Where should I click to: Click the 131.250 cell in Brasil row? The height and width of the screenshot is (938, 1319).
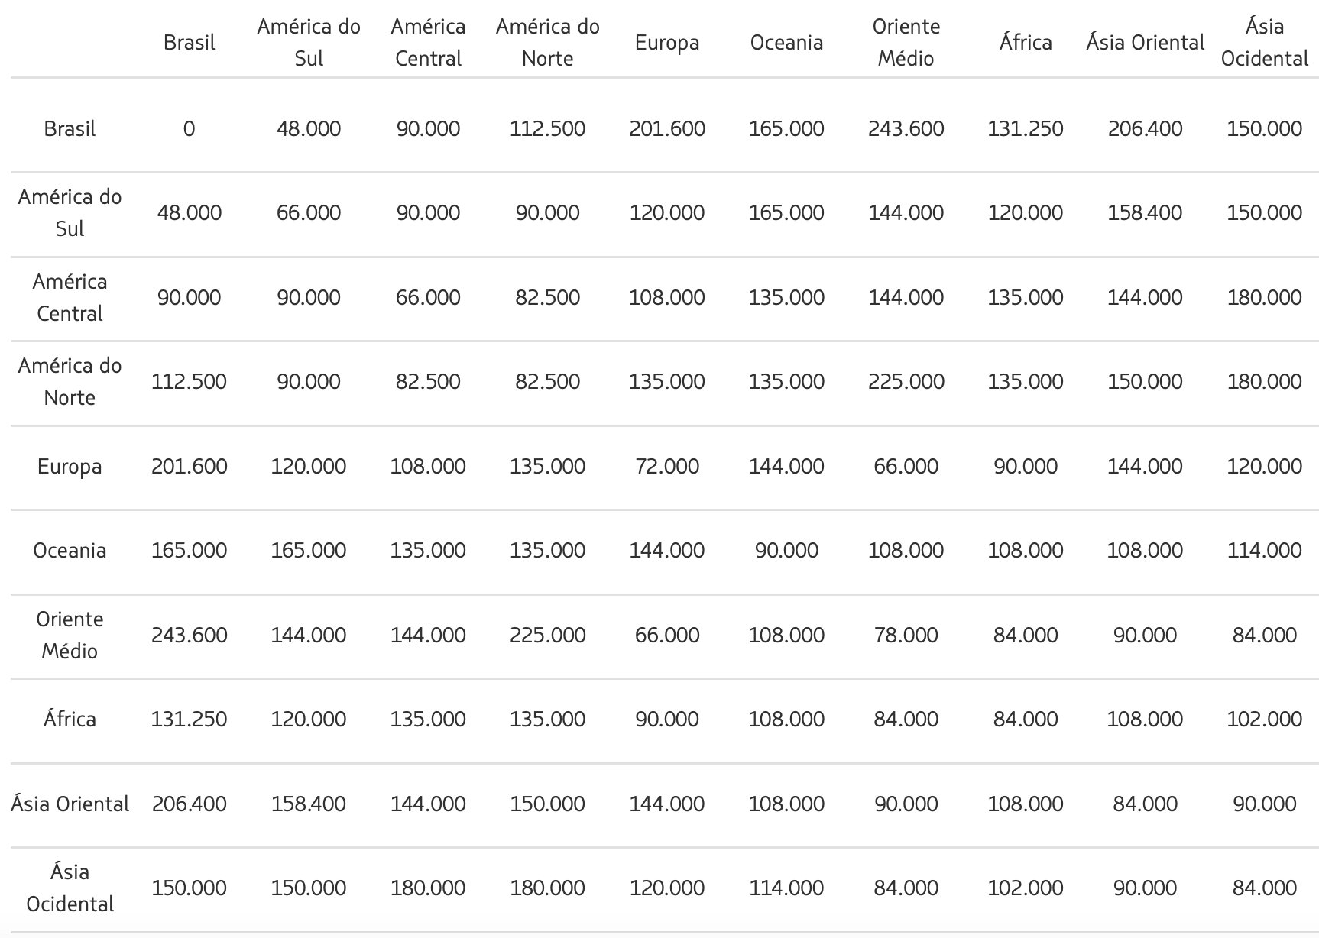tap(1026, 128)
